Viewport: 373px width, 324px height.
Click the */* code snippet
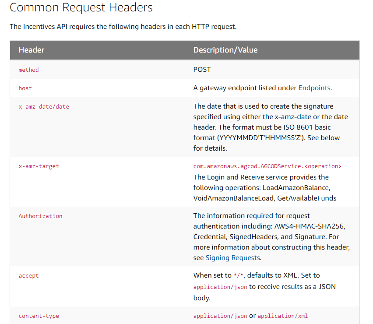239,276
